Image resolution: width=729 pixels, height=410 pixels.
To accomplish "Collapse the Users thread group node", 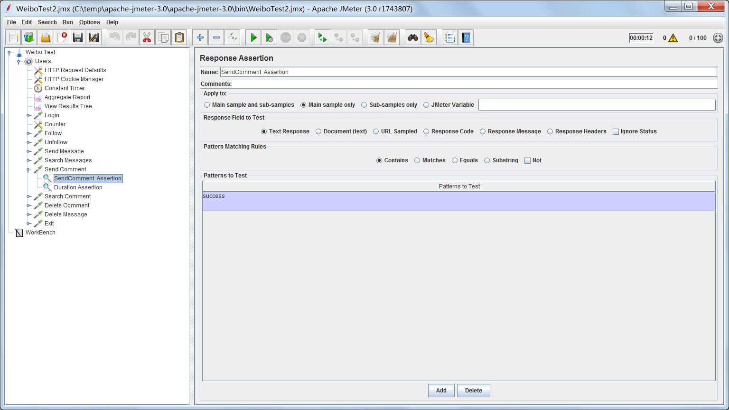I will click(x=19, y=61).
